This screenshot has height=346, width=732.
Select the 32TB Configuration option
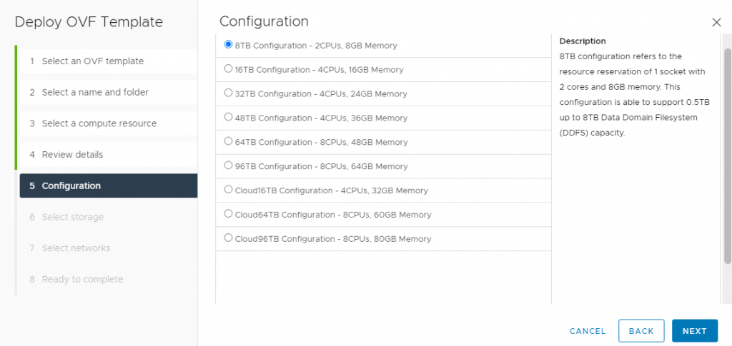228,93
